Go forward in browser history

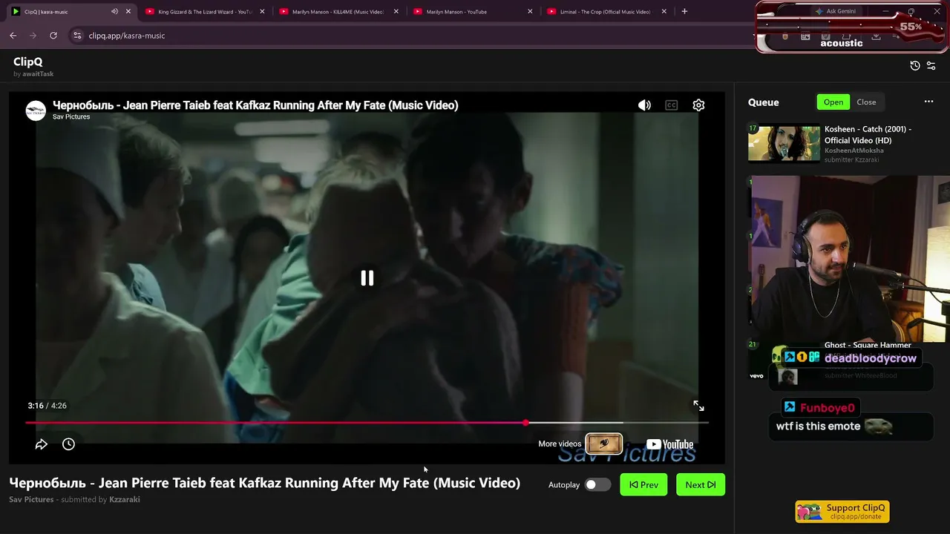coord(33,36)
